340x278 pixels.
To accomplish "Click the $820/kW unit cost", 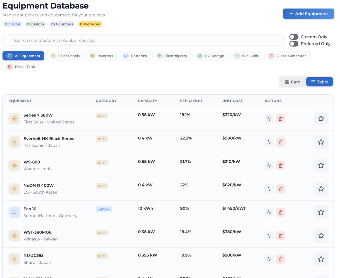I will [232, 185].
